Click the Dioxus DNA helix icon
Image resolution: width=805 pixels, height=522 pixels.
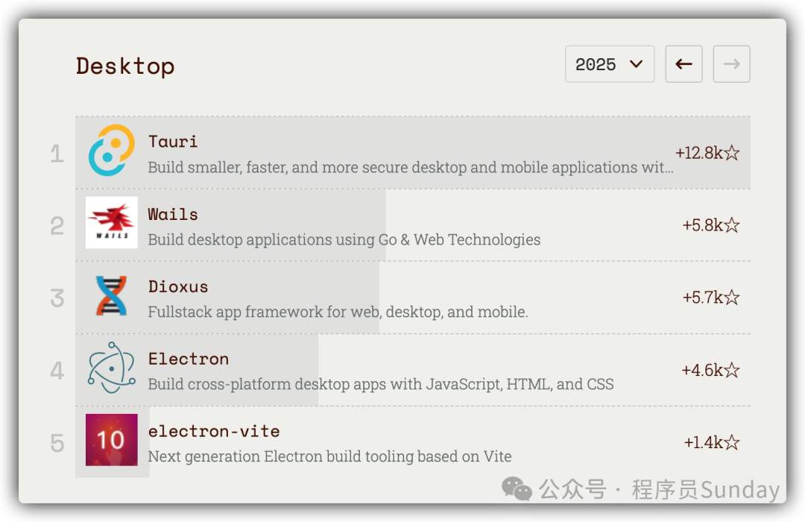tap(112, 295)
